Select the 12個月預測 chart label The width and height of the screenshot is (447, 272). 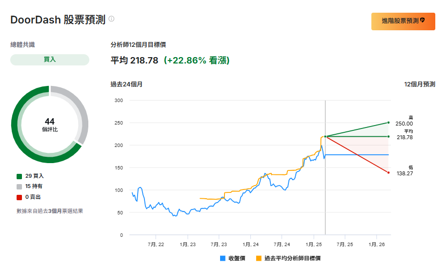[x=419, y=84]
